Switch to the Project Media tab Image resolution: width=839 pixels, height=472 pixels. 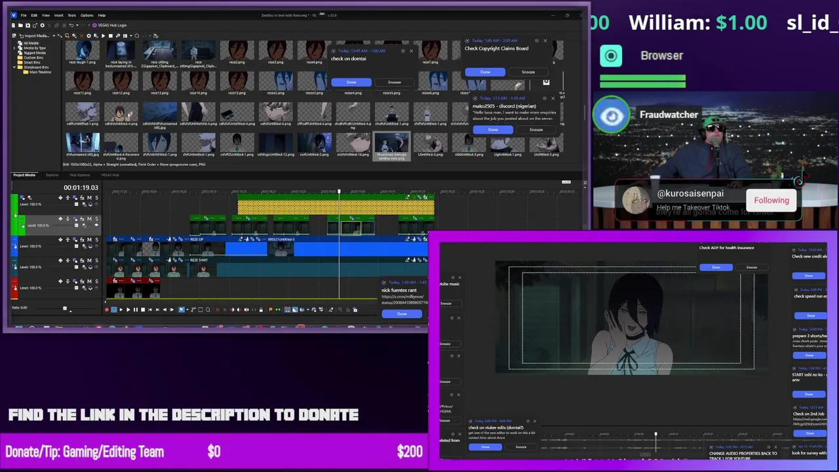(24, 175)
